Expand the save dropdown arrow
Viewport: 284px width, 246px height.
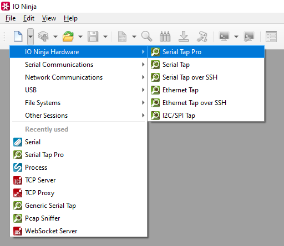click(x=105, y=36)
